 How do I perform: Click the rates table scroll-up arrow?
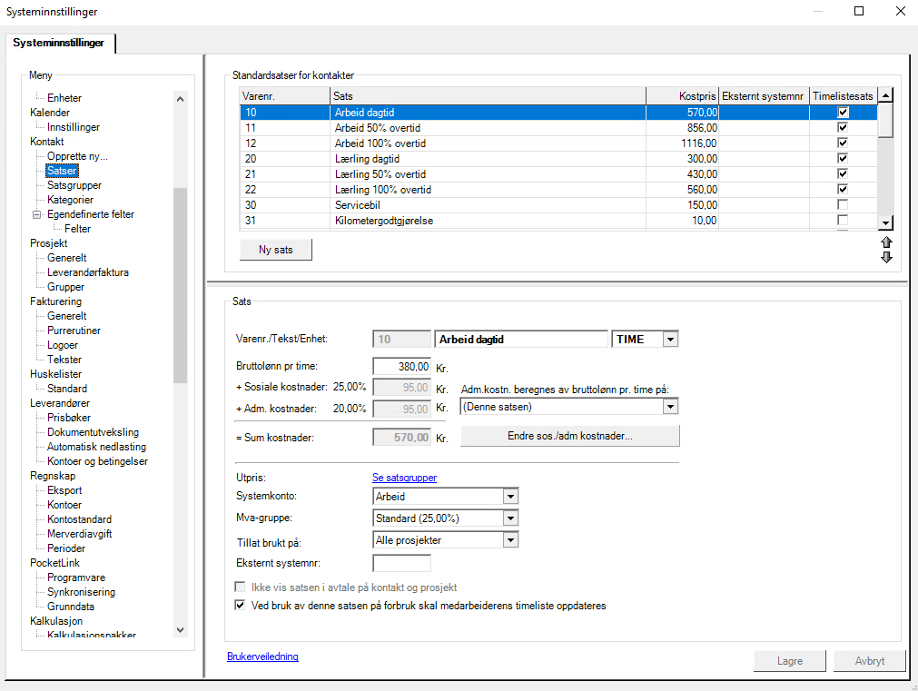click(886, 95)
